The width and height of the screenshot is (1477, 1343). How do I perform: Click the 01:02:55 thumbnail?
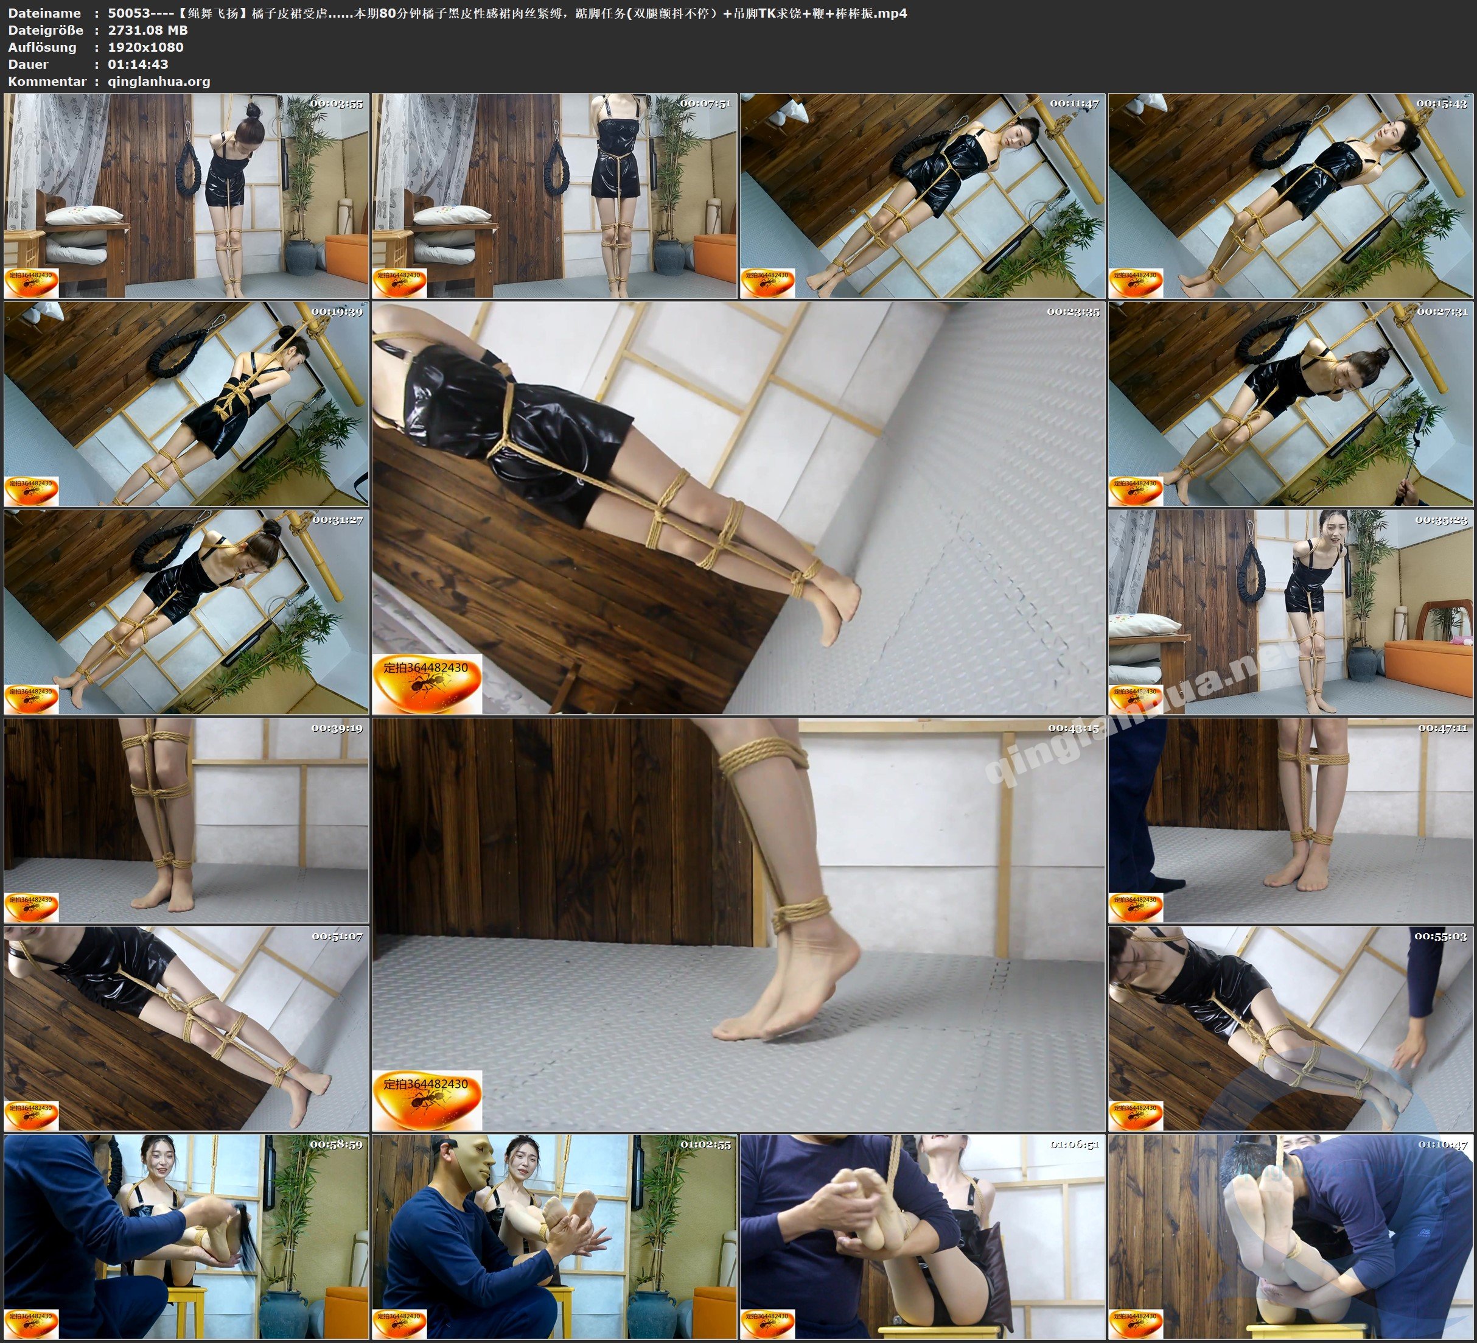click(554, 1236)
